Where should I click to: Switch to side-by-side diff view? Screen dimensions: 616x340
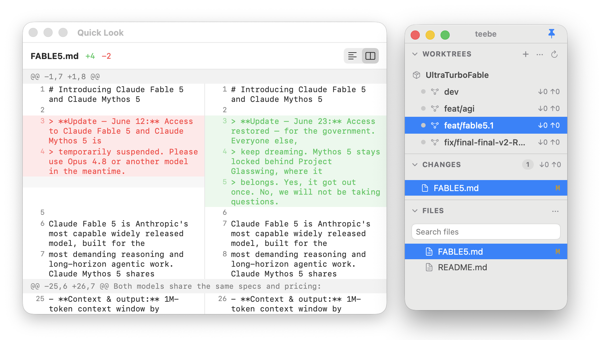pyautogui.click(x=370, y=56)
